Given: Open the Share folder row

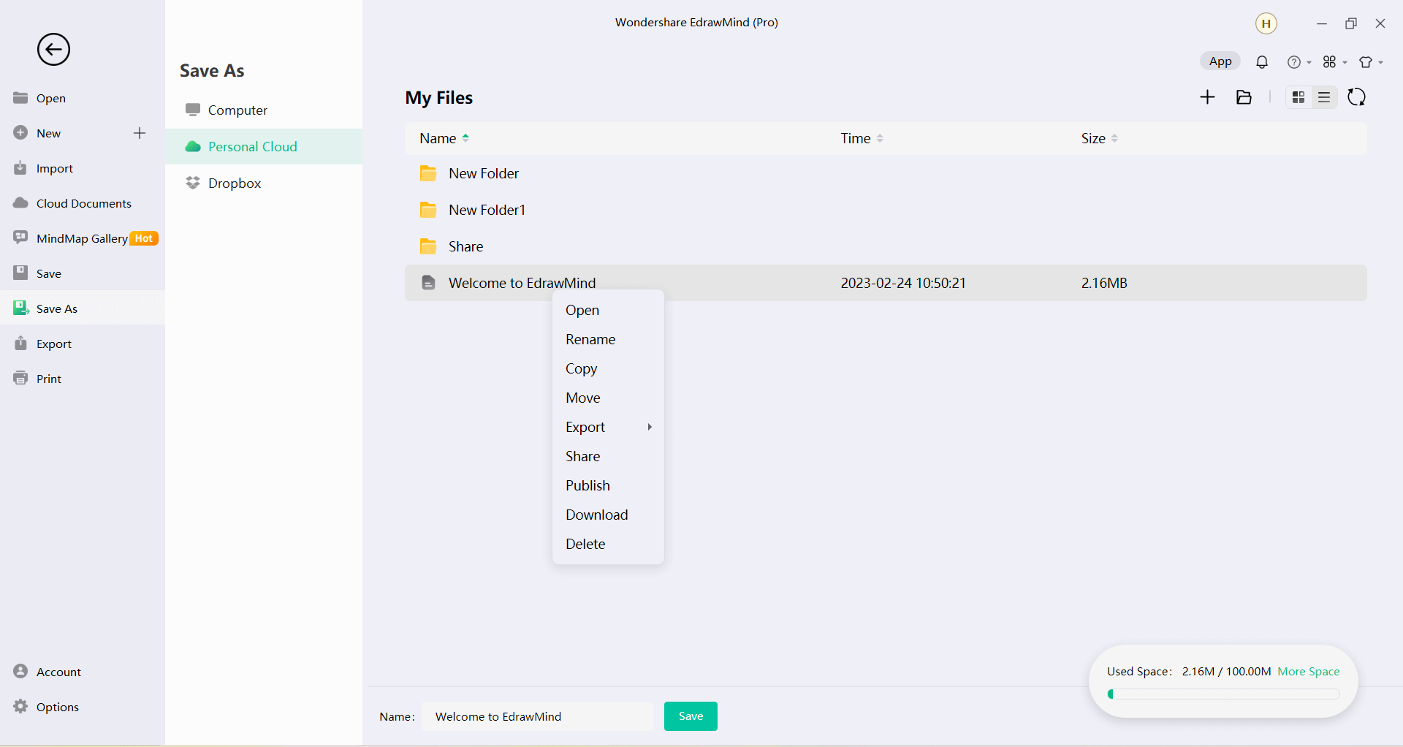Looking at the screenshot, I should coord(886,246).
